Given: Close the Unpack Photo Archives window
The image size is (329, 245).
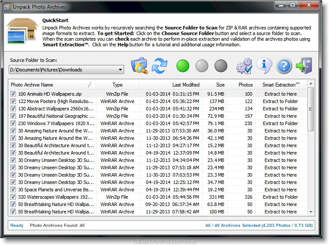Looking at the screenshot, I should (309, 5).
